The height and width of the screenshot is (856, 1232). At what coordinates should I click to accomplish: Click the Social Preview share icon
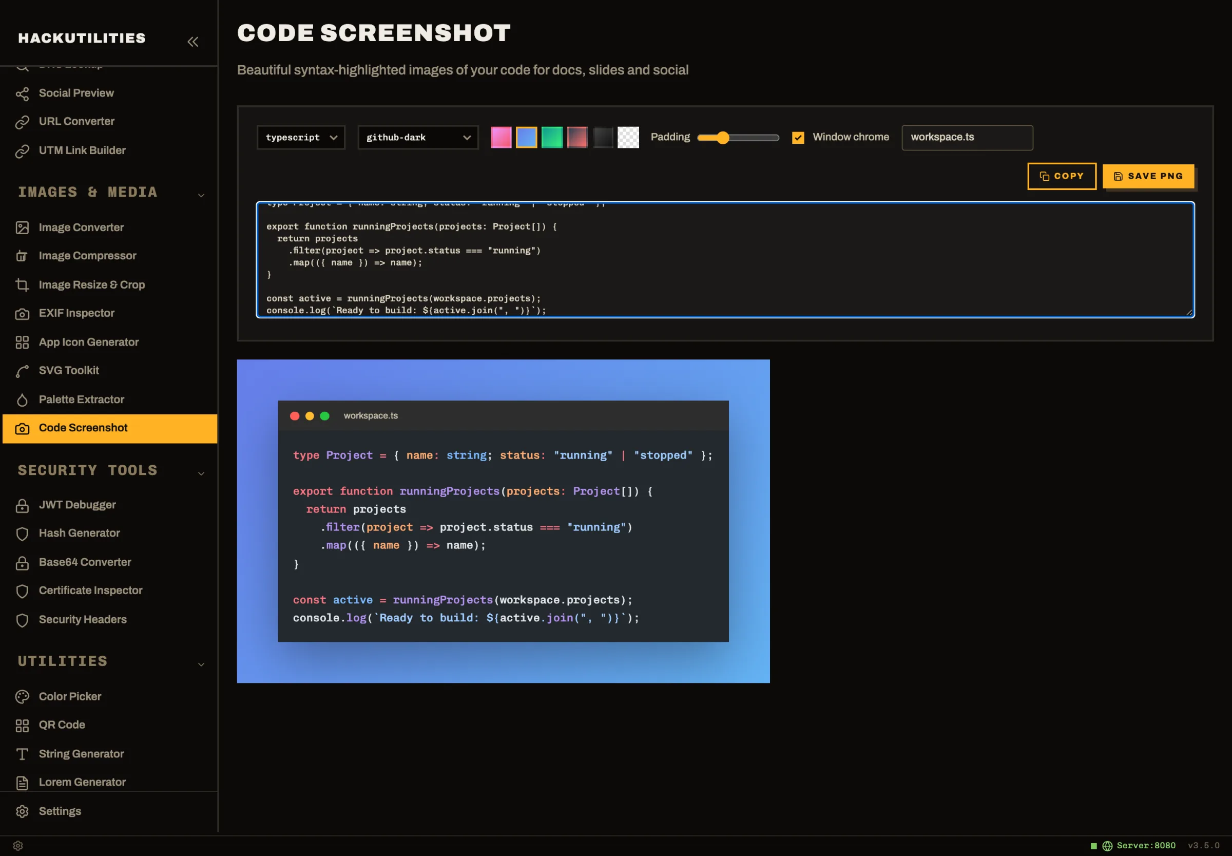pos(22,94)
